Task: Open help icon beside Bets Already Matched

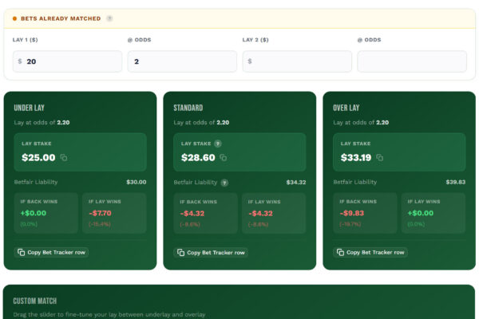Action: point(109,18)
